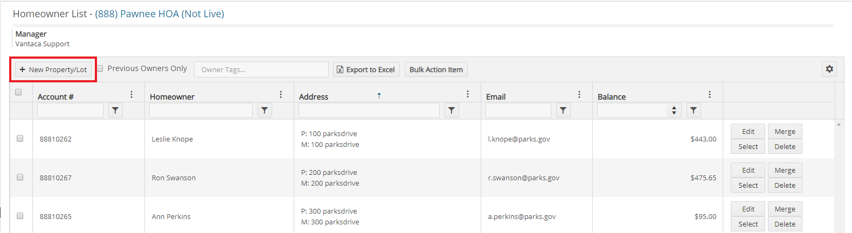Image resolution: width=852 pixels, height=233 pixels.
Task: Click the Address filter funnel icon
Action: (452, 110)
